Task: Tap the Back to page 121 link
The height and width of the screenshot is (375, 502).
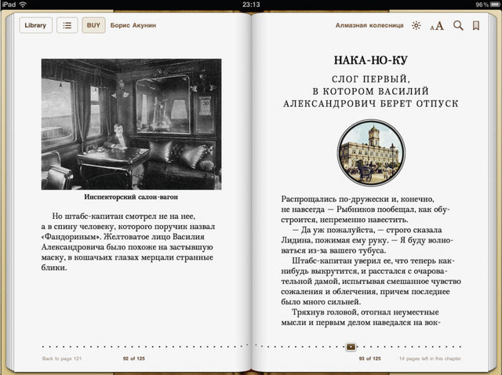Action: pos(62,359)
